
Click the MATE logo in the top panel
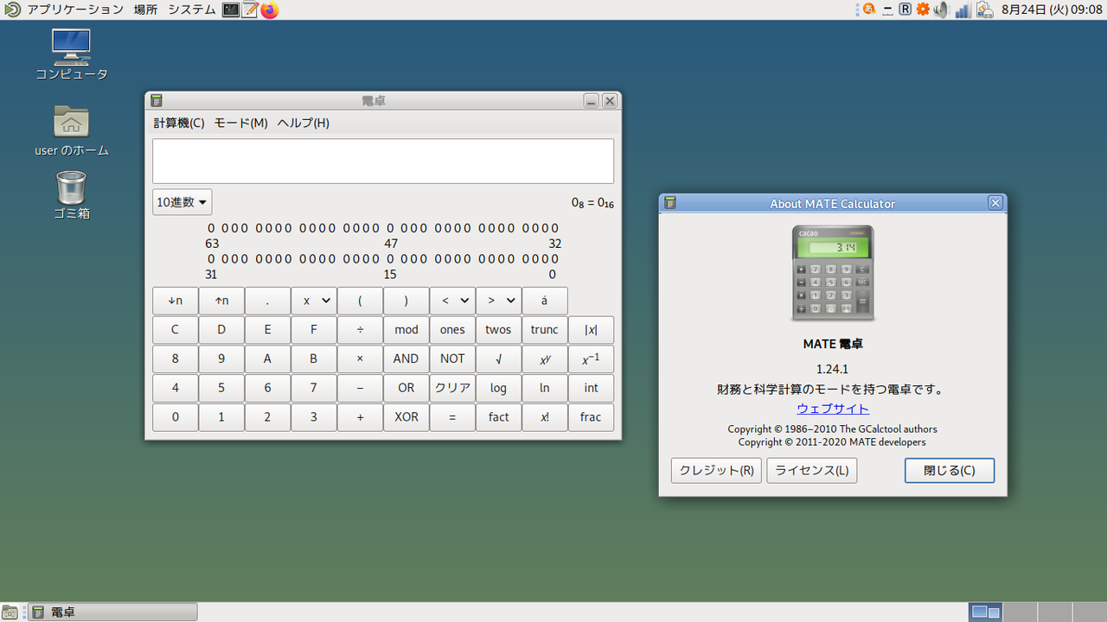point(11,10)
